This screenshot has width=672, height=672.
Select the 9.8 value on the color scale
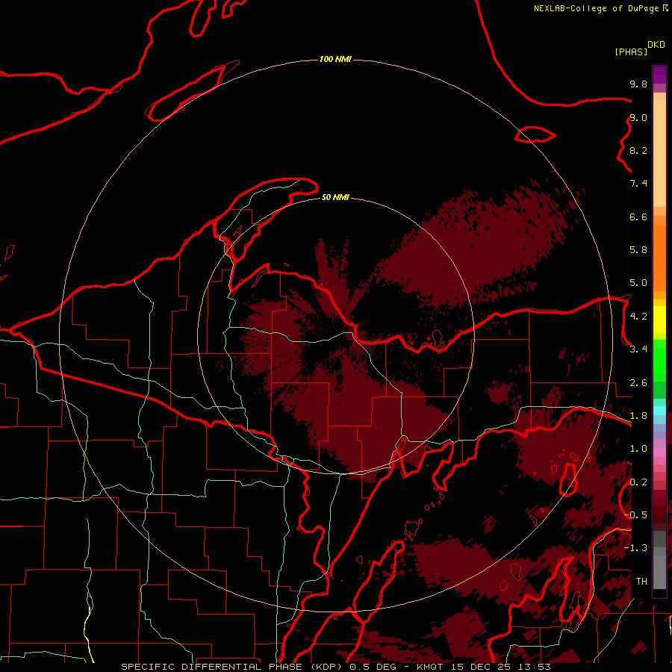638,84
